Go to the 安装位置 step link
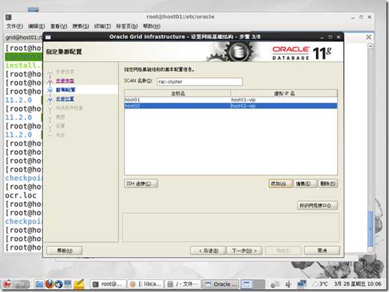 point(65,99)
